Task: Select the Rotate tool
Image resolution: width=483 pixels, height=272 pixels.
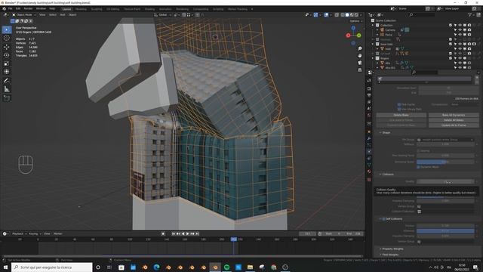Action: click(7, 55)
